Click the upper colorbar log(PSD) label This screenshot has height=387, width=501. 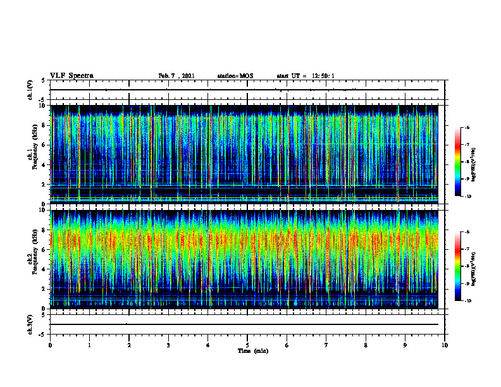[x=474, y=164]
